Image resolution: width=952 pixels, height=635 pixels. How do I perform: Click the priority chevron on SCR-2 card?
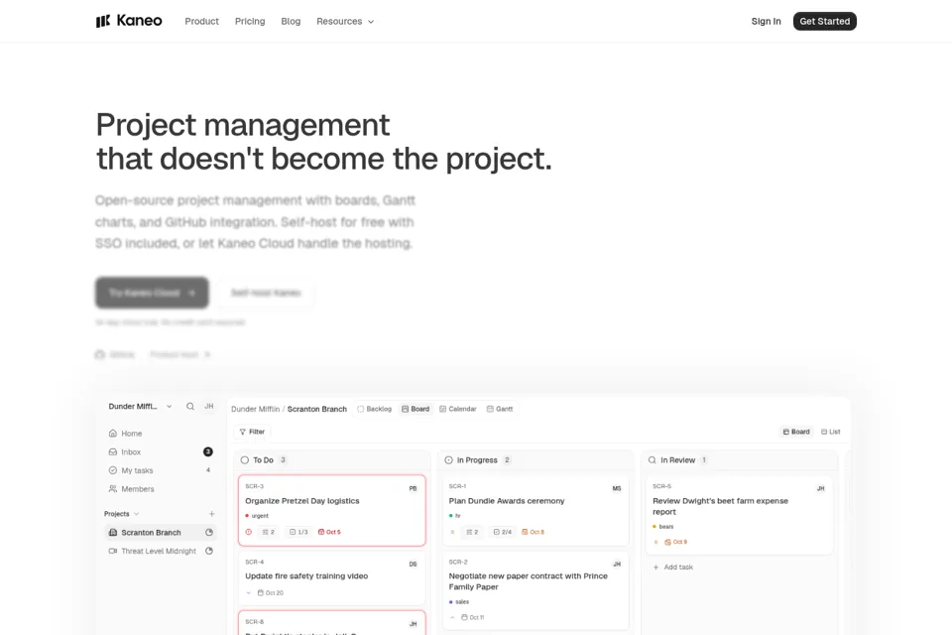tap(452, 617)
